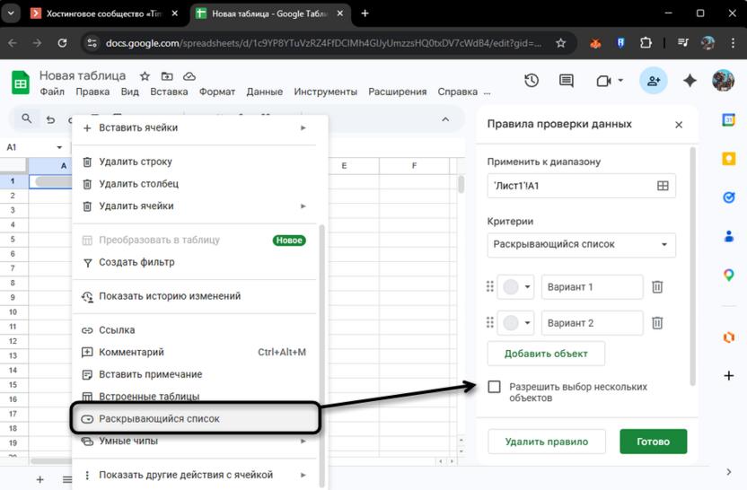Open browser tab search chevron
The width and height of the screenshot is (747, 490).
click(11, 13)
